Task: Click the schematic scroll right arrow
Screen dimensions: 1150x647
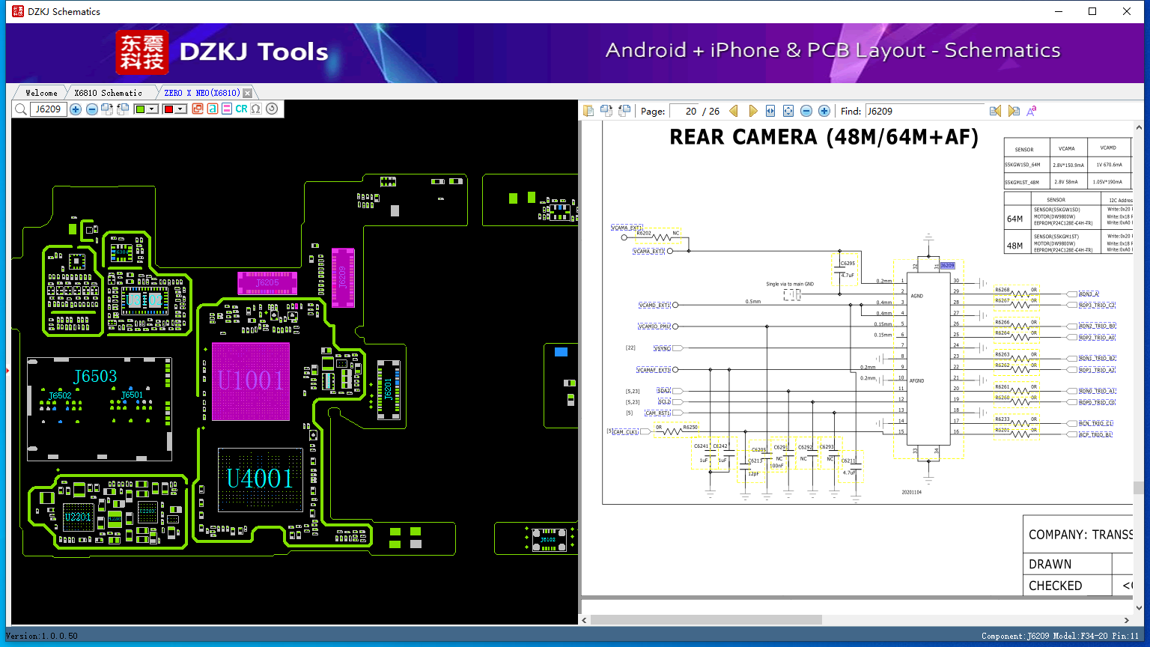Action: (x=1127, y=620)
